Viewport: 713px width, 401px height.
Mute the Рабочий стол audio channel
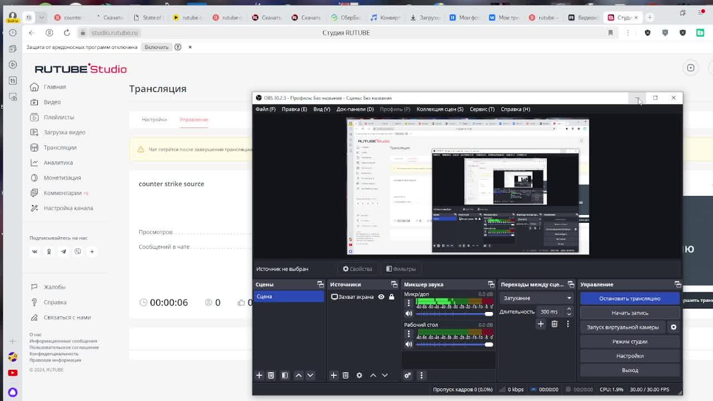(x=408, y=344)
